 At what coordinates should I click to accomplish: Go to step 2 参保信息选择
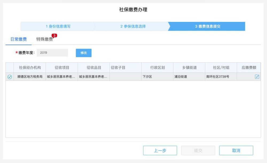pos(133,26)
